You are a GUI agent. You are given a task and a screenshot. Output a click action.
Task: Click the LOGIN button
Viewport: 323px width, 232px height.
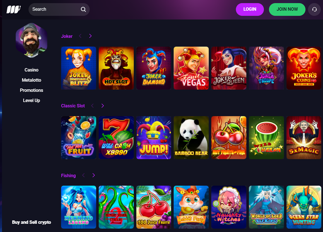point(250,9)
